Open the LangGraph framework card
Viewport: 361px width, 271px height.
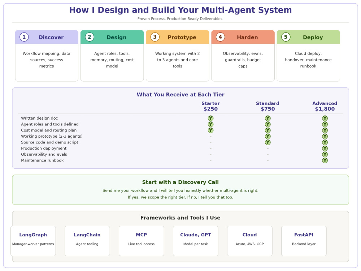point(33,241)
